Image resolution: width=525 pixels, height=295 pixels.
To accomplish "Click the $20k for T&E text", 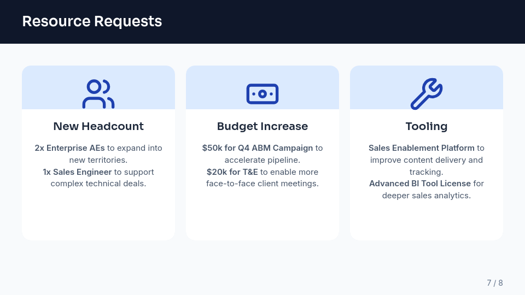I will click(x=232, y=172).
